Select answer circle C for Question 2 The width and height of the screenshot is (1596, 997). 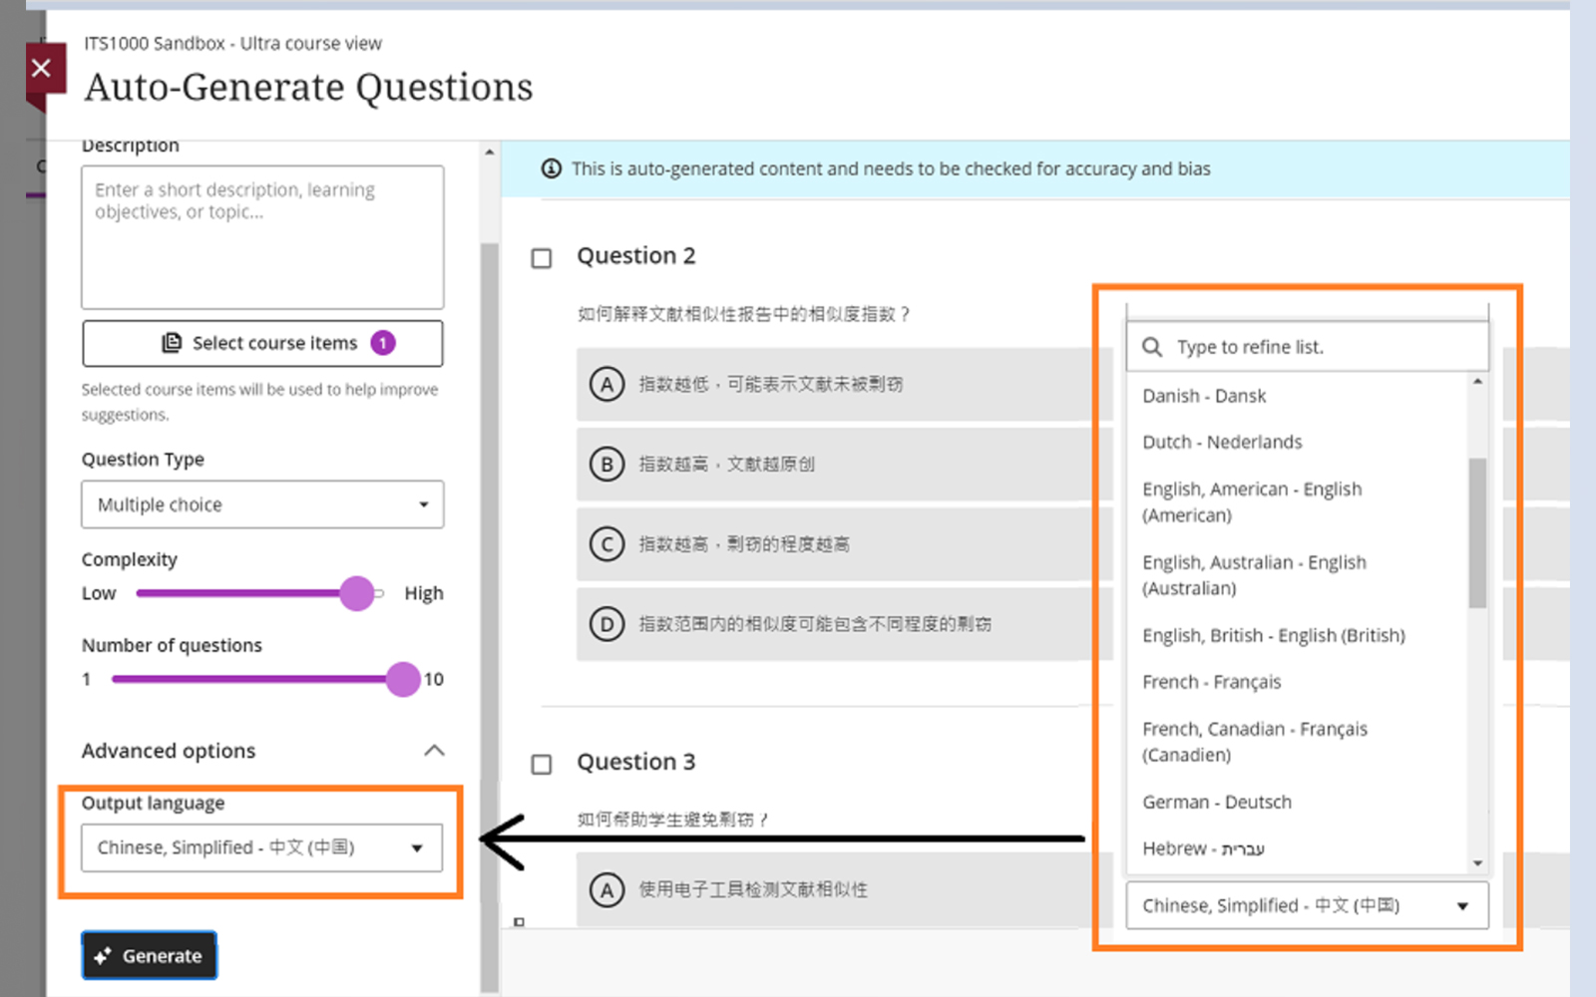point(606,544)
